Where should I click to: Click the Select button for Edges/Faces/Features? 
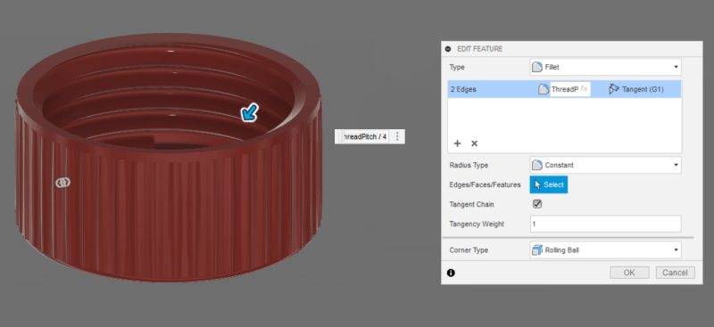pos(549,184)
